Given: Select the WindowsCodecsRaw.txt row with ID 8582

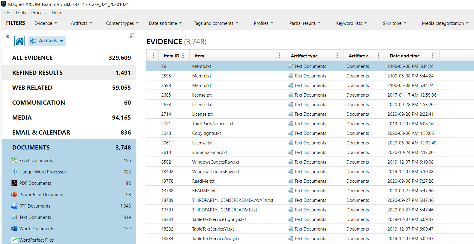Looking at the screenshot, I should (310, 162).
